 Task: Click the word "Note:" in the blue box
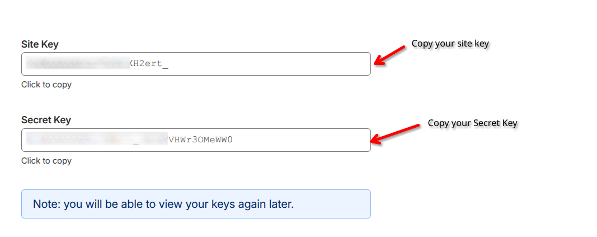[x=46, y=204]
